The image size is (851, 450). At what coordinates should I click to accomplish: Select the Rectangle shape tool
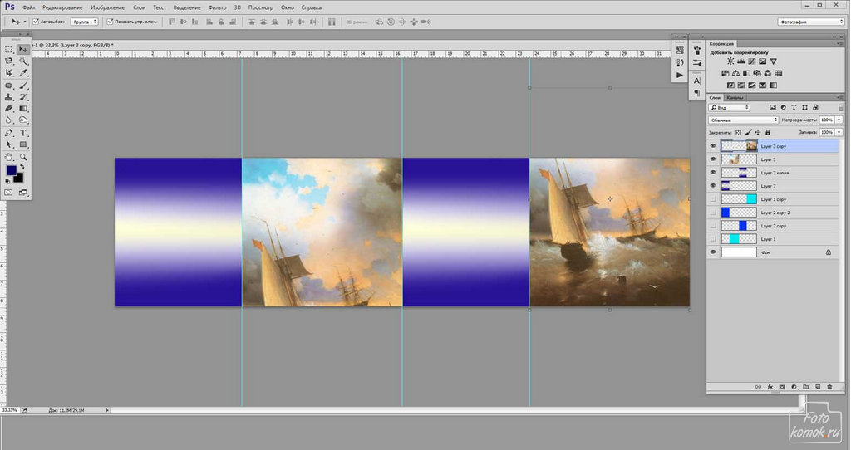[22, 144]
